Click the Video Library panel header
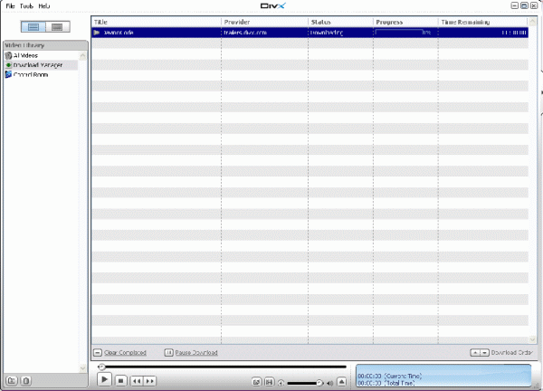Image resolution: width=543 pixels, height=391 pixels. pyautogui.click(x=45, y=45)
